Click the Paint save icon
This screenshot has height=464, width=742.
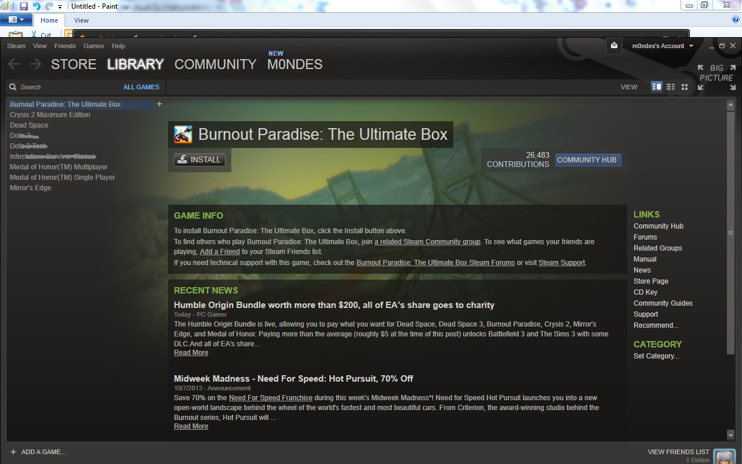(x=24, y=6)
